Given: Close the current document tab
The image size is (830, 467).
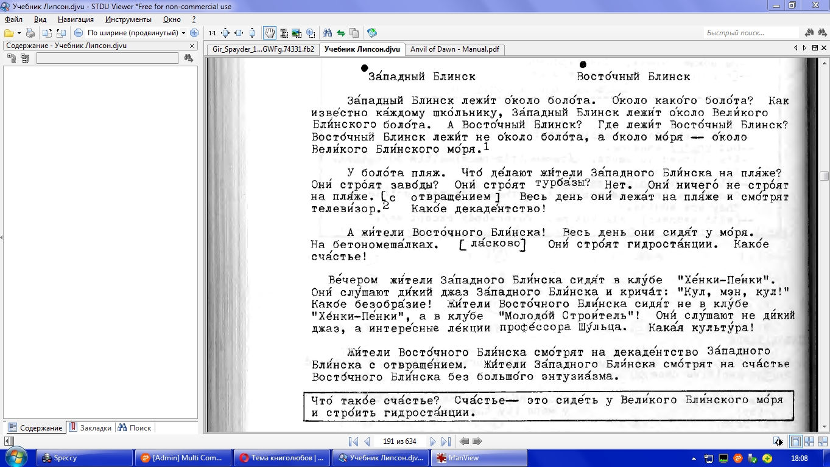Looking at the screenshot, I should (824, 47).
